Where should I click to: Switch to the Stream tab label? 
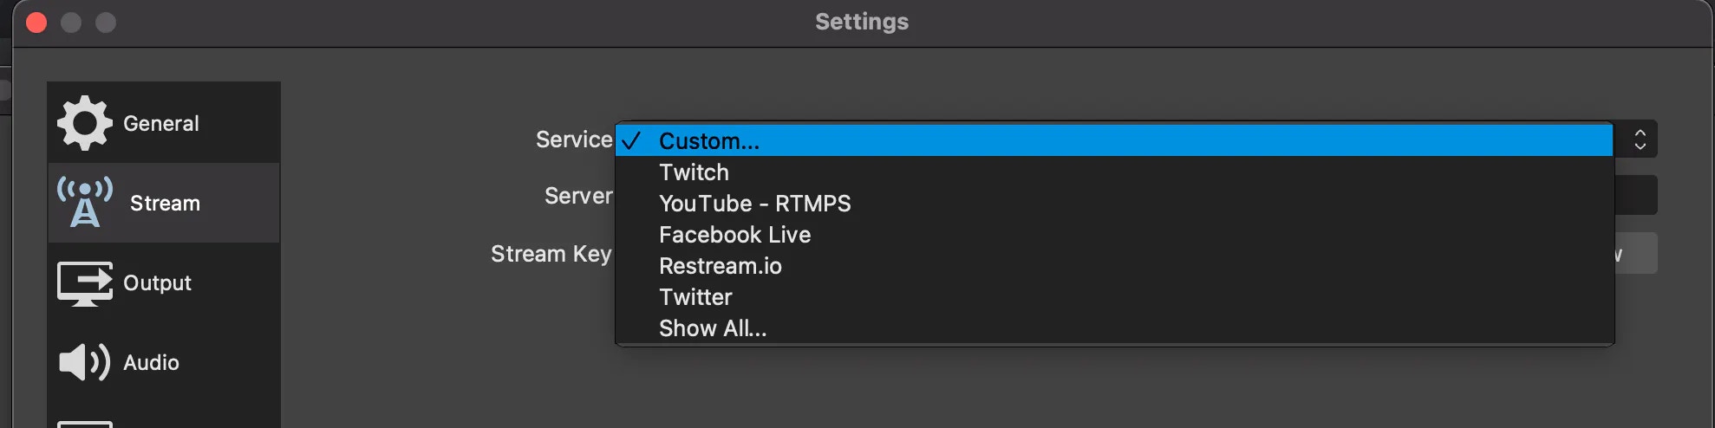tap(165, 203)
